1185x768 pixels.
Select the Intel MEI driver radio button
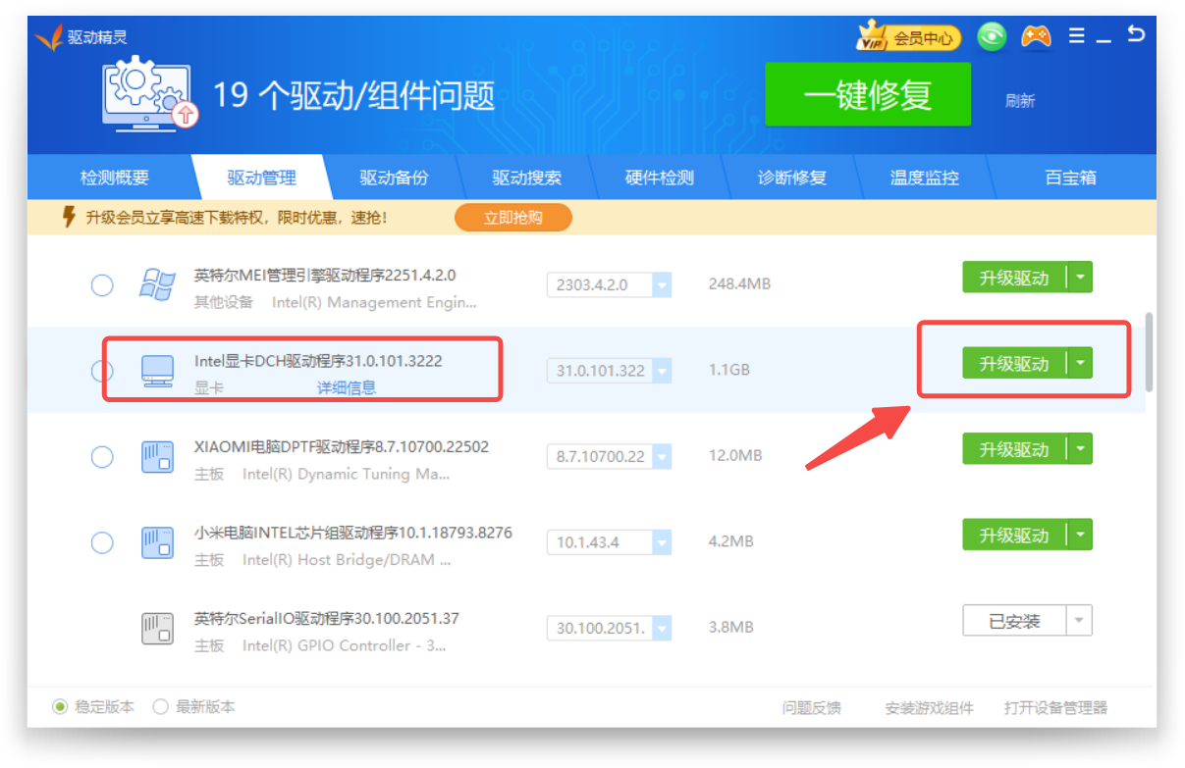[102, 285]
